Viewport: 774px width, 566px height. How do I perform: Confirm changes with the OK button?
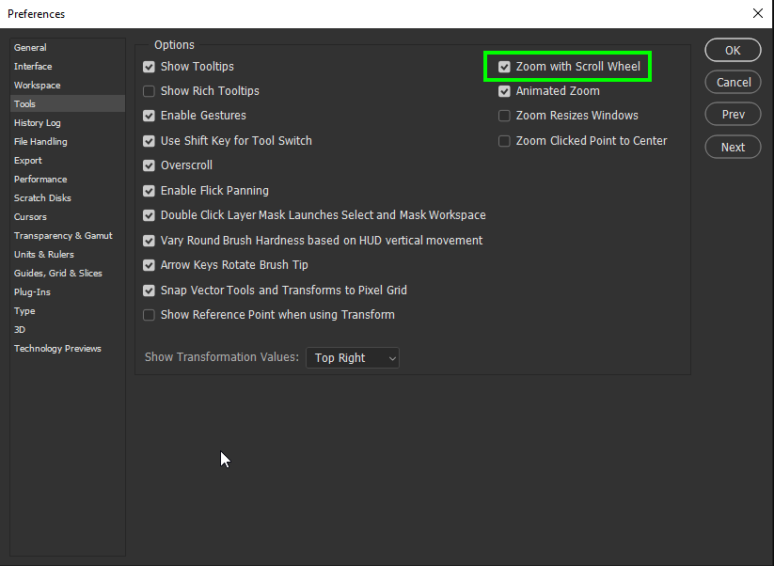pos(733,50)
